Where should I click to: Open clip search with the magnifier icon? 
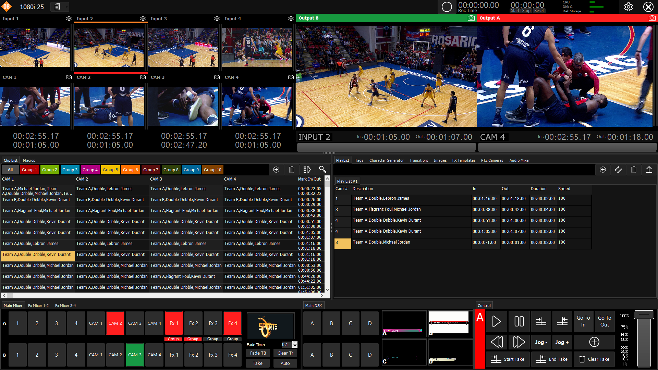pyautogui.click(x=322, y=170)
